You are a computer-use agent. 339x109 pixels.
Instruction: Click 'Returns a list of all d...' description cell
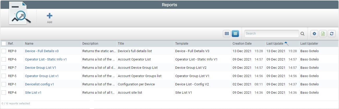click(99, 68)
